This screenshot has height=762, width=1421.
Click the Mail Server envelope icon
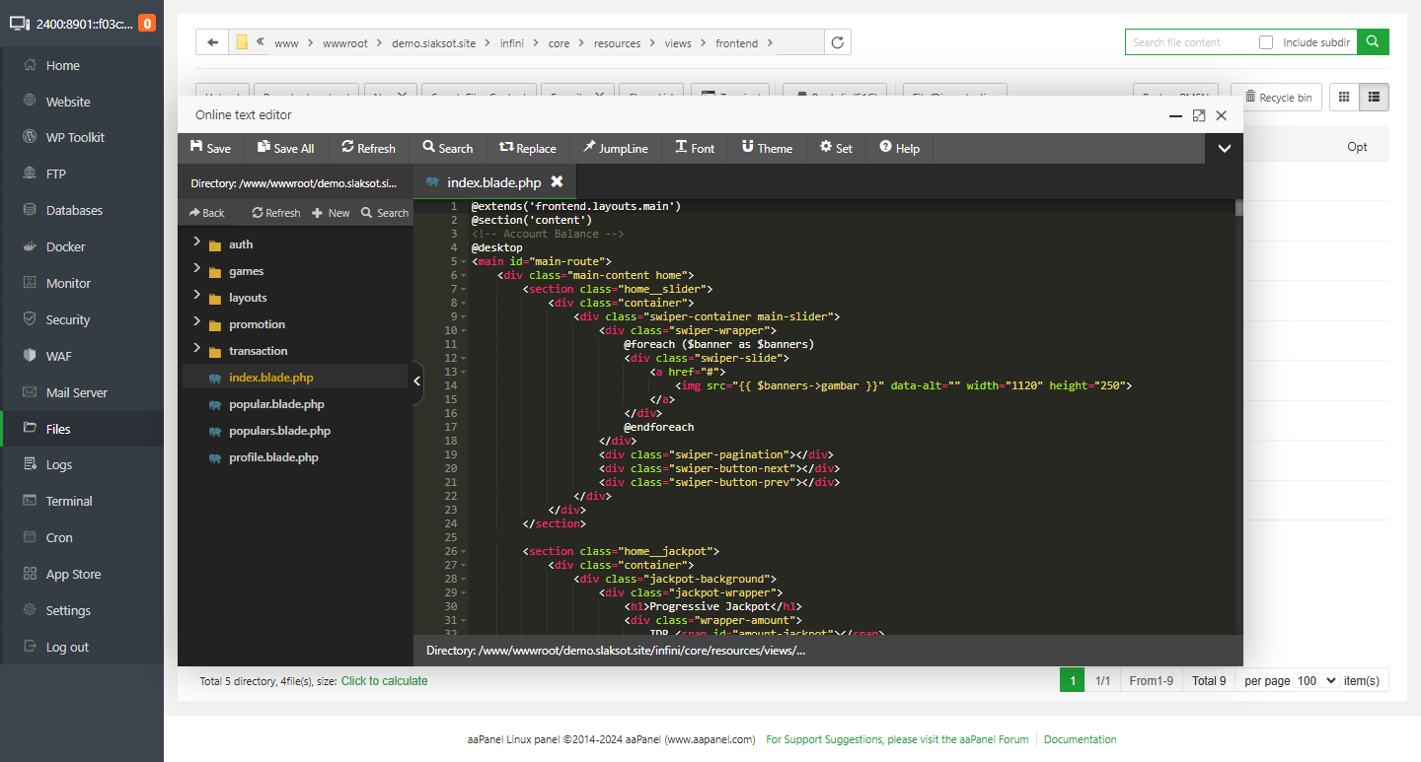[29, 392]
